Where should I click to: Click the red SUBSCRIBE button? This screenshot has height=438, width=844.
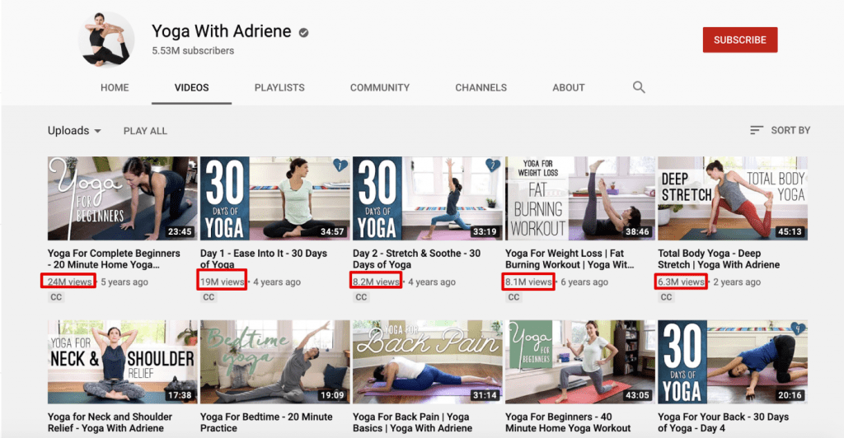pos(740,40)
